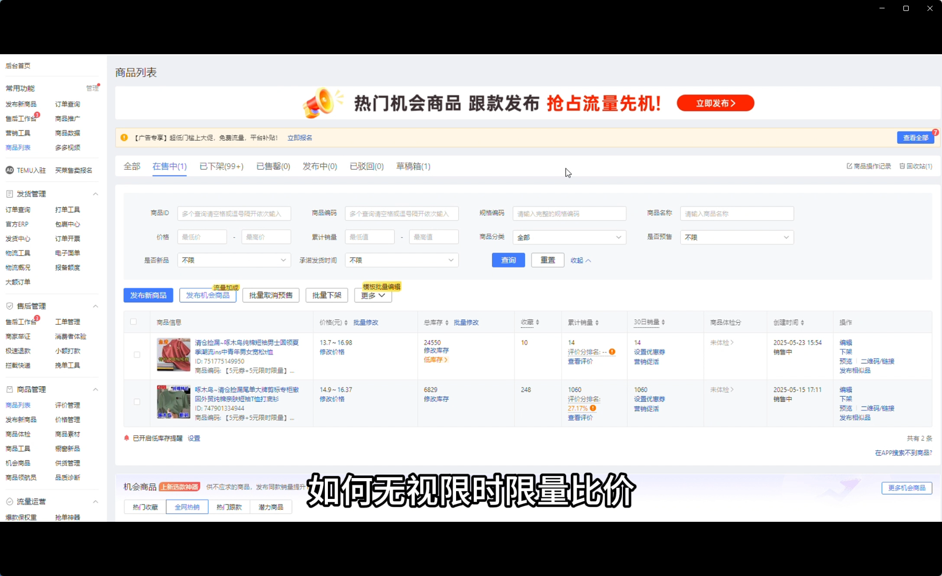942x576 pixels.
Task: Check the 清仓捡漏 men's shirt row checkbox
Action: coord(137,354)
